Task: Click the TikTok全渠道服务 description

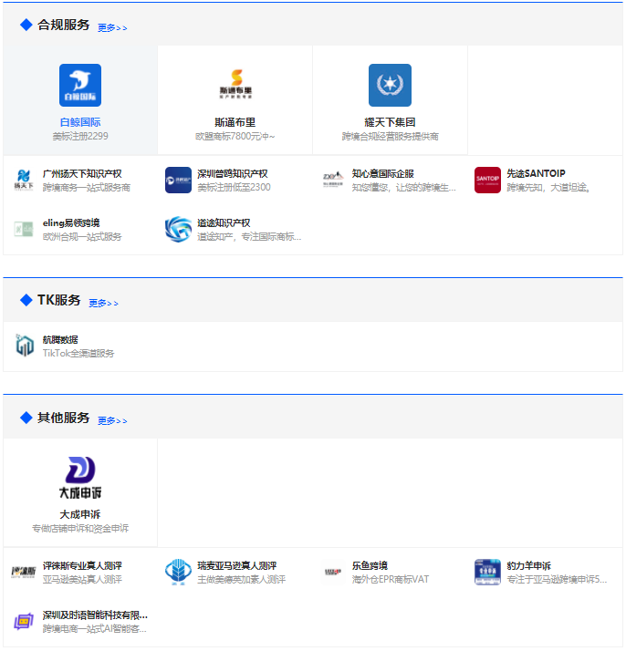Action: click(x=78, y=354)
